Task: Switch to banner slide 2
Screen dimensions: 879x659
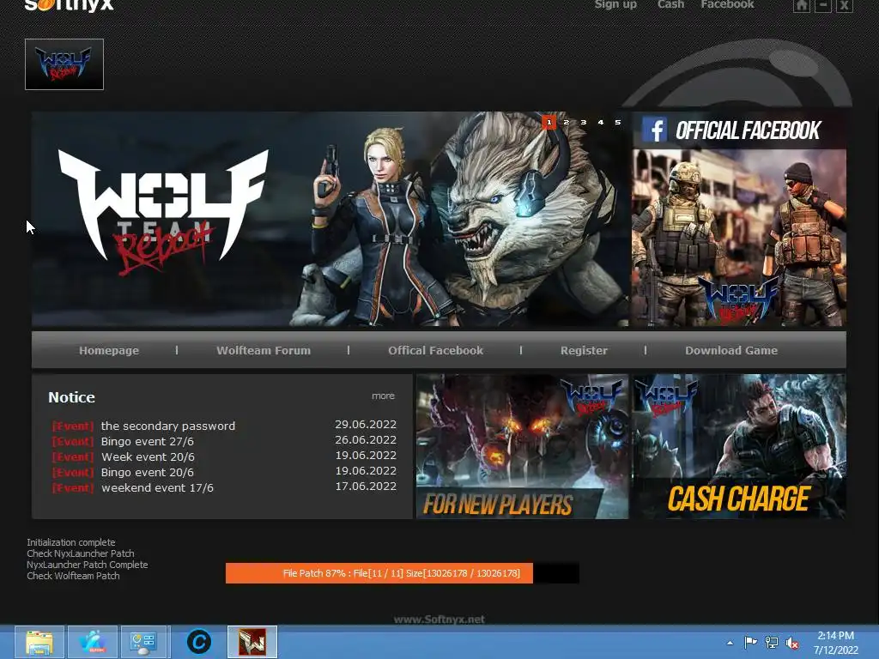Action: click(x=567, y=122)
